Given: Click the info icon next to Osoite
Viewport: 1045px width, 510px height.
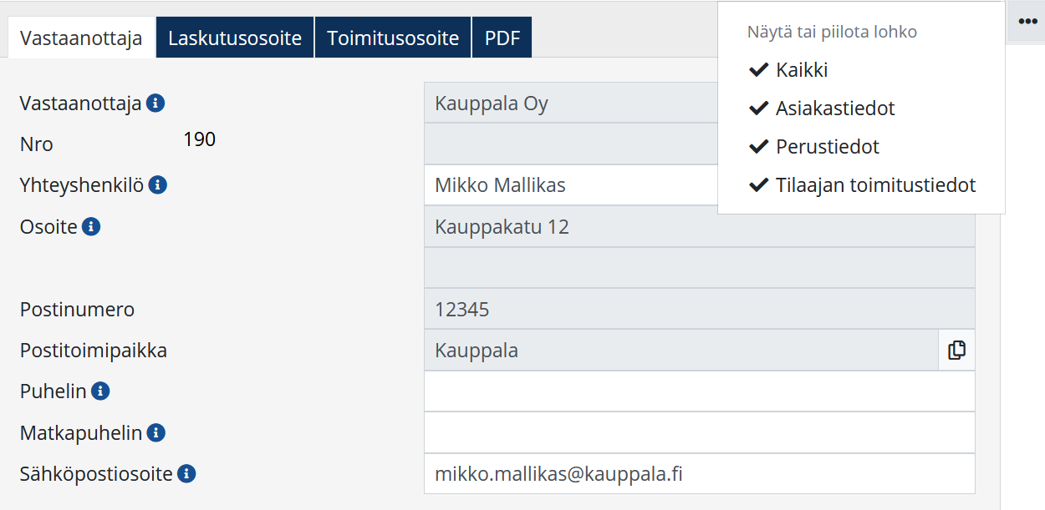Looking at the screenshot, I should (91, 226).
